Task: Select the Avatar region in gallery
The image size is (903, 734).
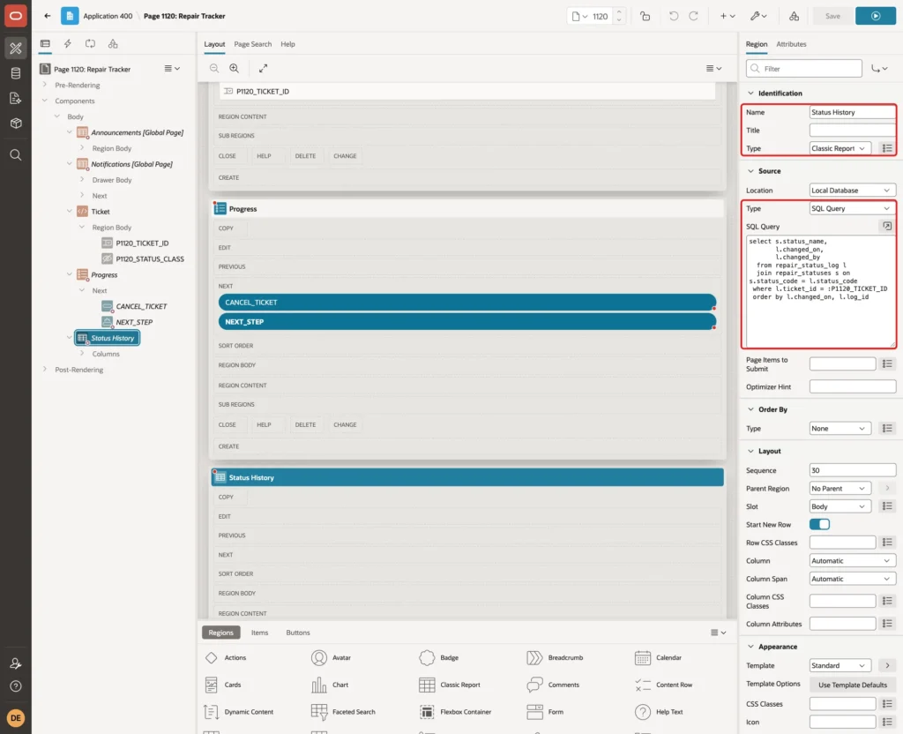Action: click(x=332, y=657)
